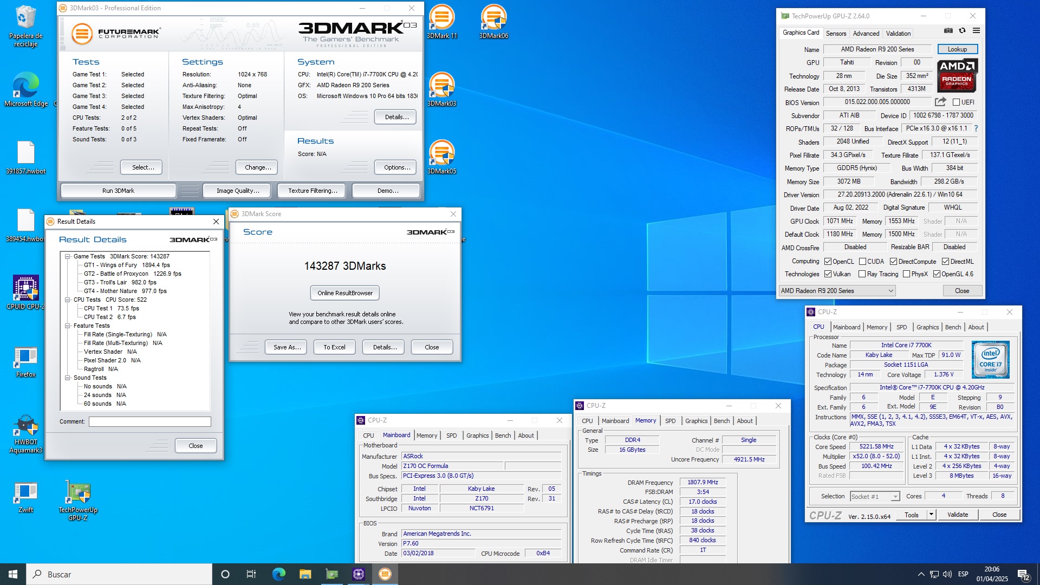Click 3DMark03 taskbar icon
The image size is (1040, 585).
pyautogui.click(x=385, y=574)
